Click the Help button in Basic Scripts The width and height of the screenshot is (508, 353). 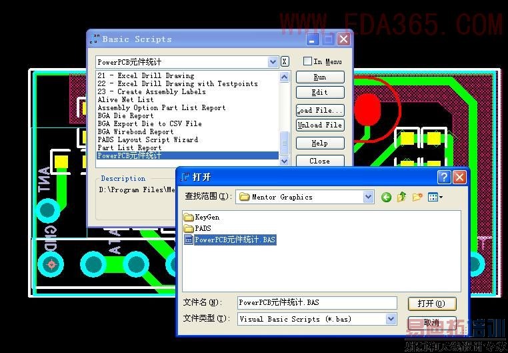pyautogui.click(x=320, y=143)
